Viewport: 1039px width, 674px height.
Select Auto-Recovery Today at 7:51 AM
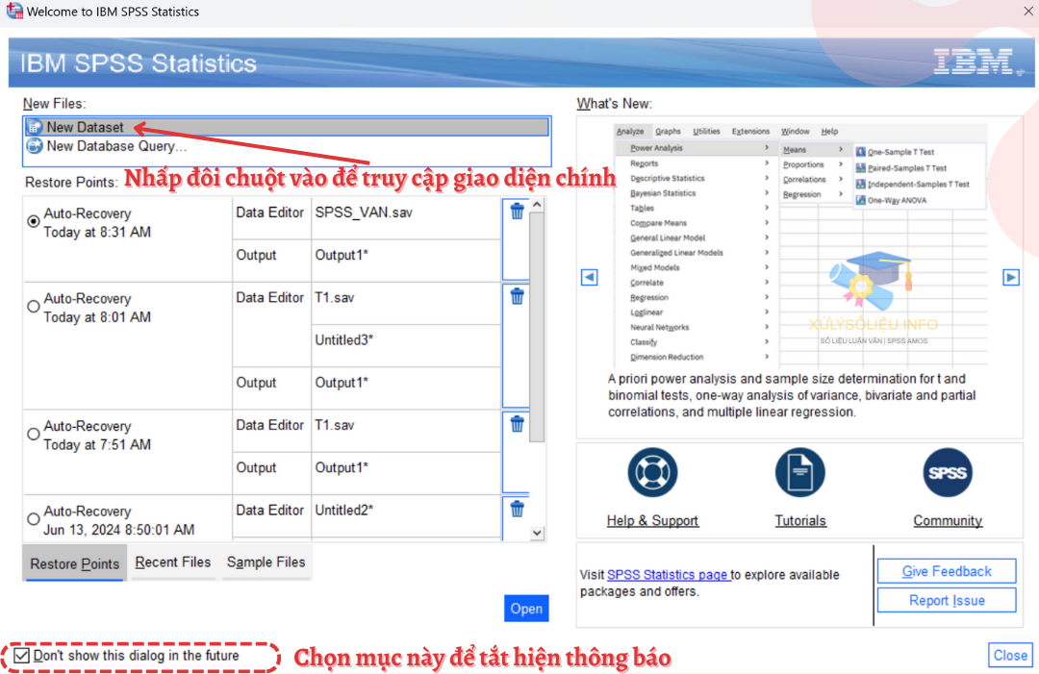click(33, 434)
